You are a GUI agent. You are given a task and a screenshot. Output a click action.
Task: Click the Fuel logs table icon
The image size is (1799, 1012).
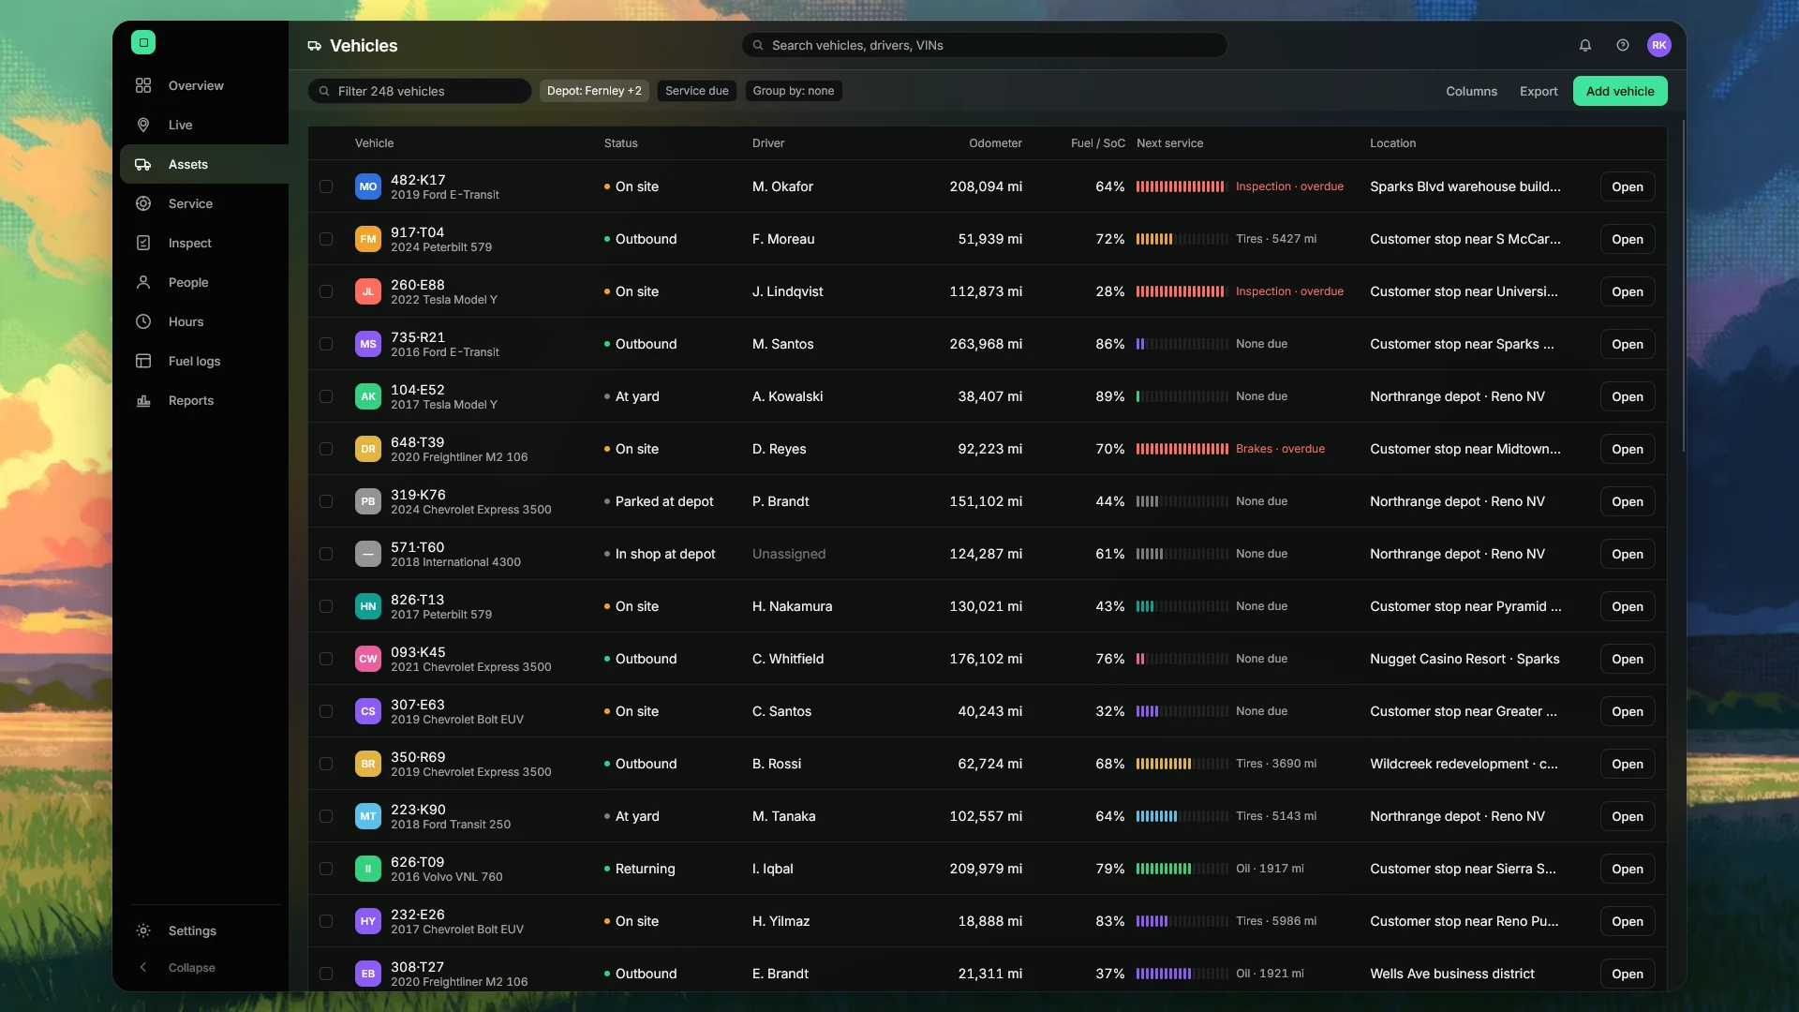coord(143,361)
